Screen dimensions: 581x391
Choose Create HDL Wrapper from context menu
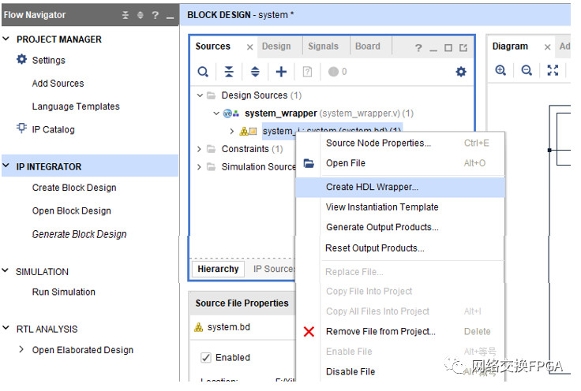click(372, 187)
